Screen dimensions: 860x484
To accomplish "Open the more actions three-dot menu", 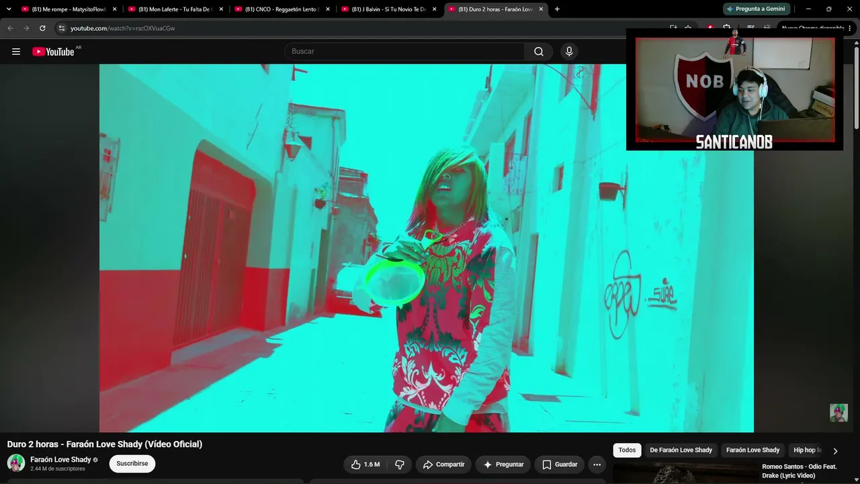I will coord(597,465).
